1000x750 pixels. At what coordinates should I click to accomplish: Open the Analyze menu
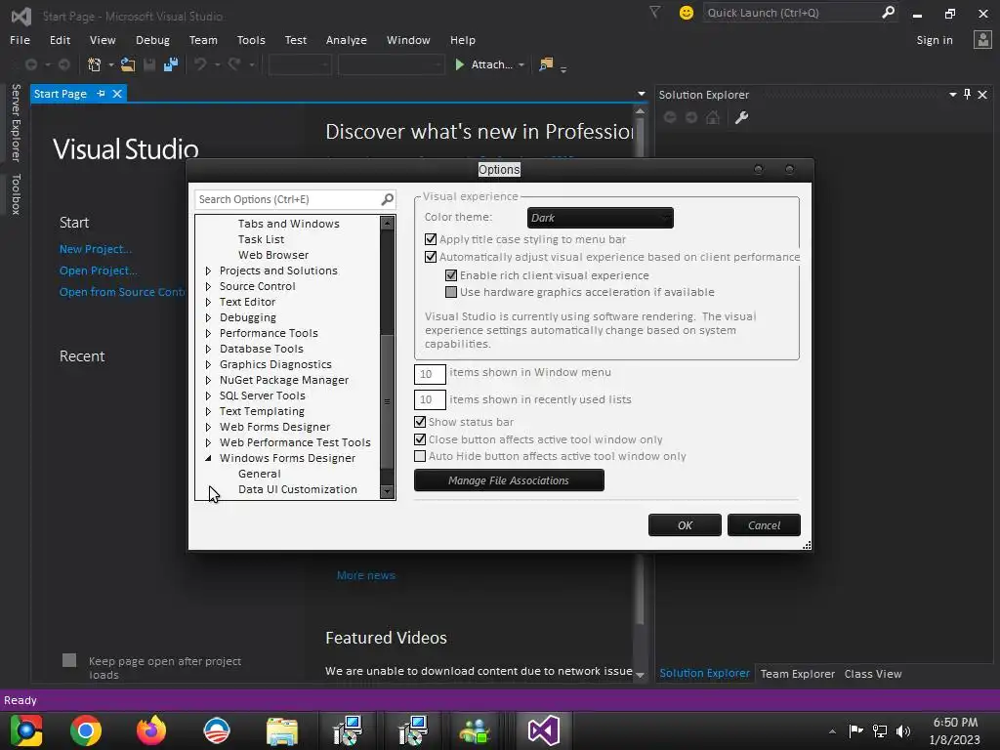coord(347,40)
